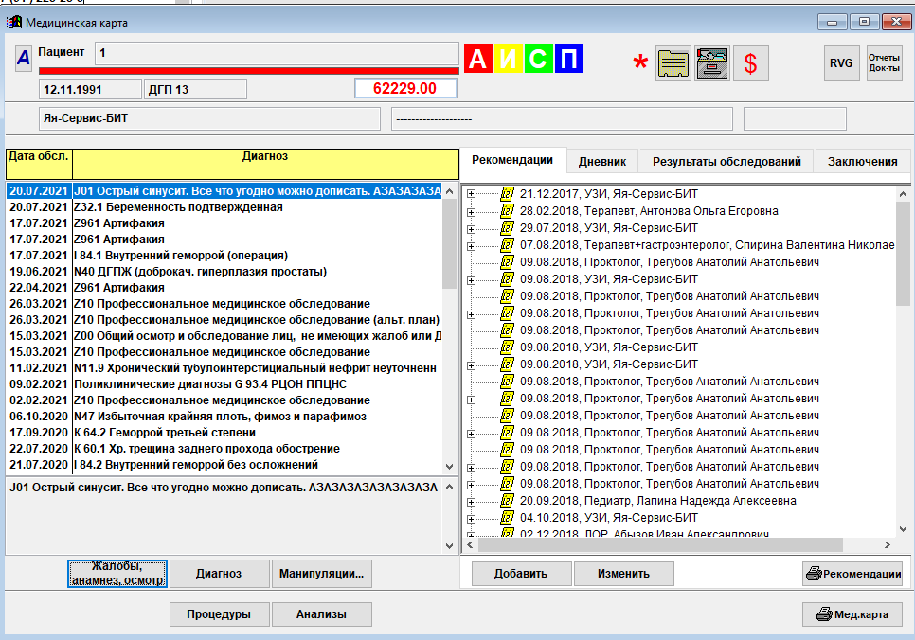Click the green С indicator square
915x640 pixels.
(x=538, y=59)
